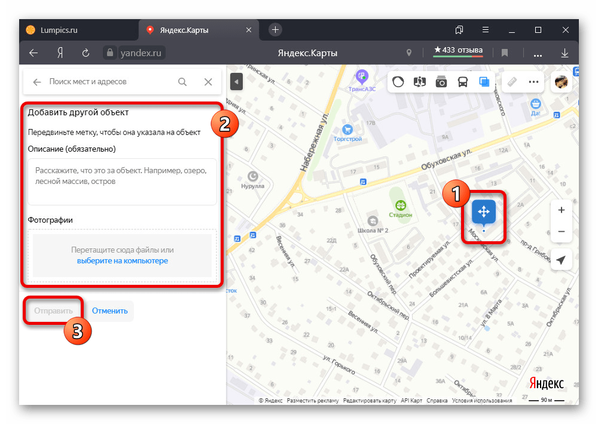This screenshot has width=598, height=424.
Task: Show public transport bus layer
Action: click(463, 82)
